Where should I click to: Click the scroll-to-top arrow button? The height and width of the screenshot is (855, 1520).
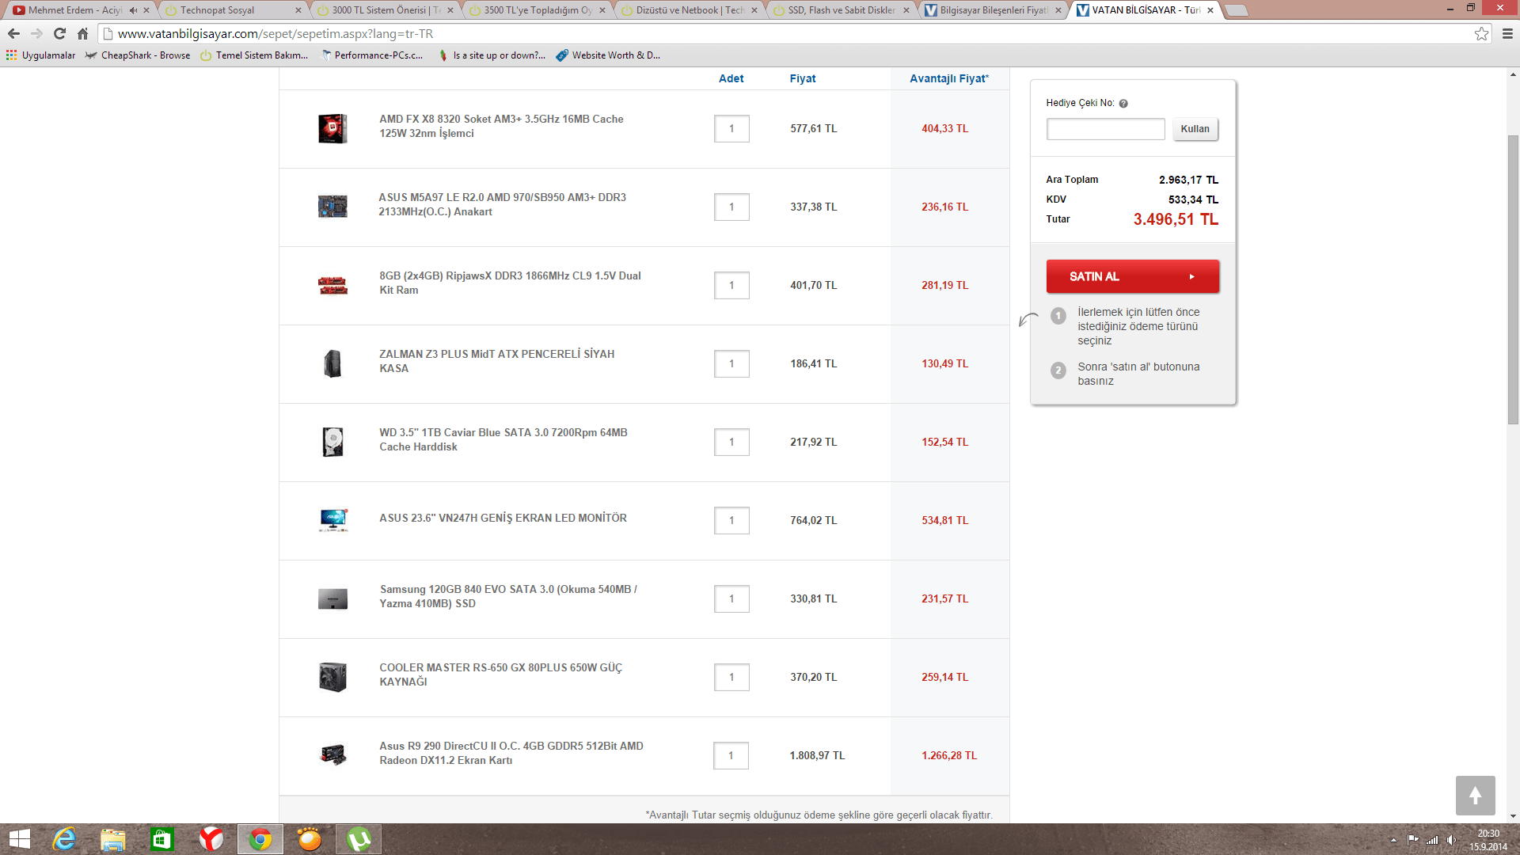click(1475, 795)
